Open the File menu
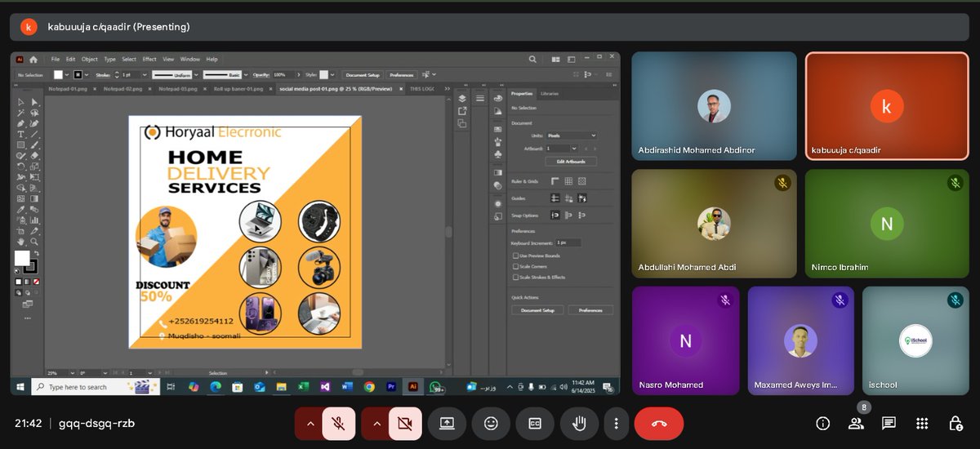This screenshot has width=980, height=449. (x=56, y=60)
